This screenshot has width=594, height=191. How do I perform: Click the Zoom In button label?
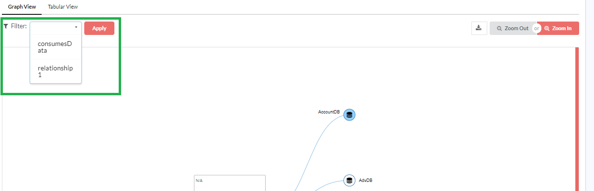pyautogui.click(x=562, y=28)
